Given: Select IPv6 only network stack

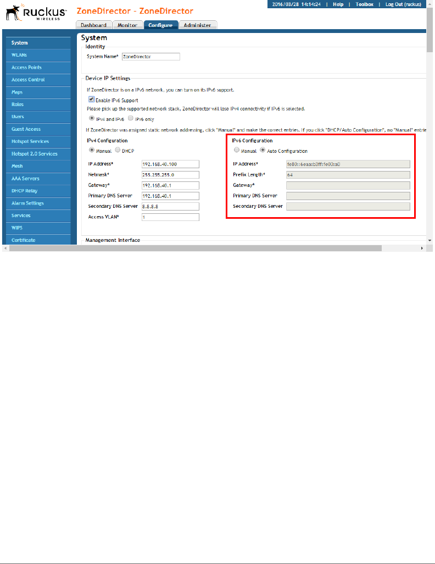Looking at the screenshot, I should 131,118.
